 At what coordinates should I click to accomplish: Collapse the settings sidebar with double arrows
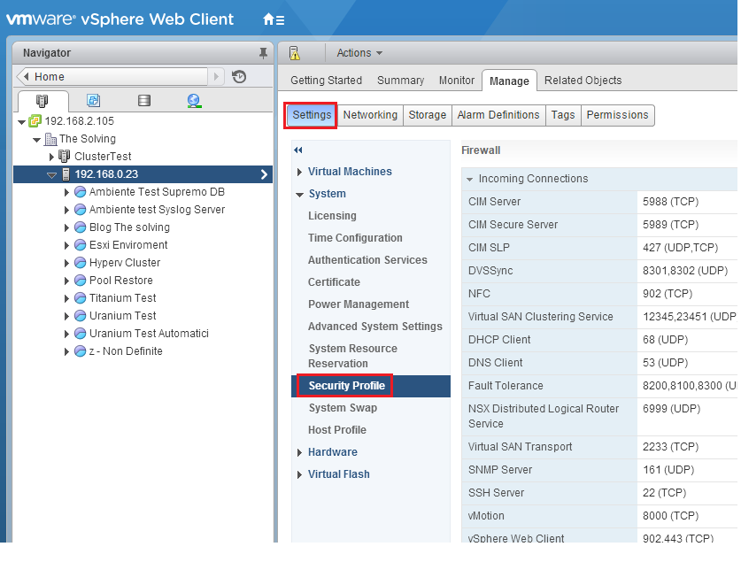297,150
